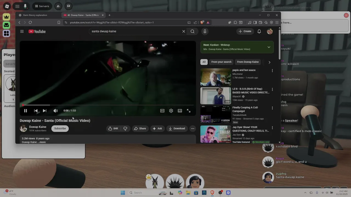Image resolution: width=351 pixels, height=197 pixels.
Task: Download the Santa music video
Action: [177, 128]
